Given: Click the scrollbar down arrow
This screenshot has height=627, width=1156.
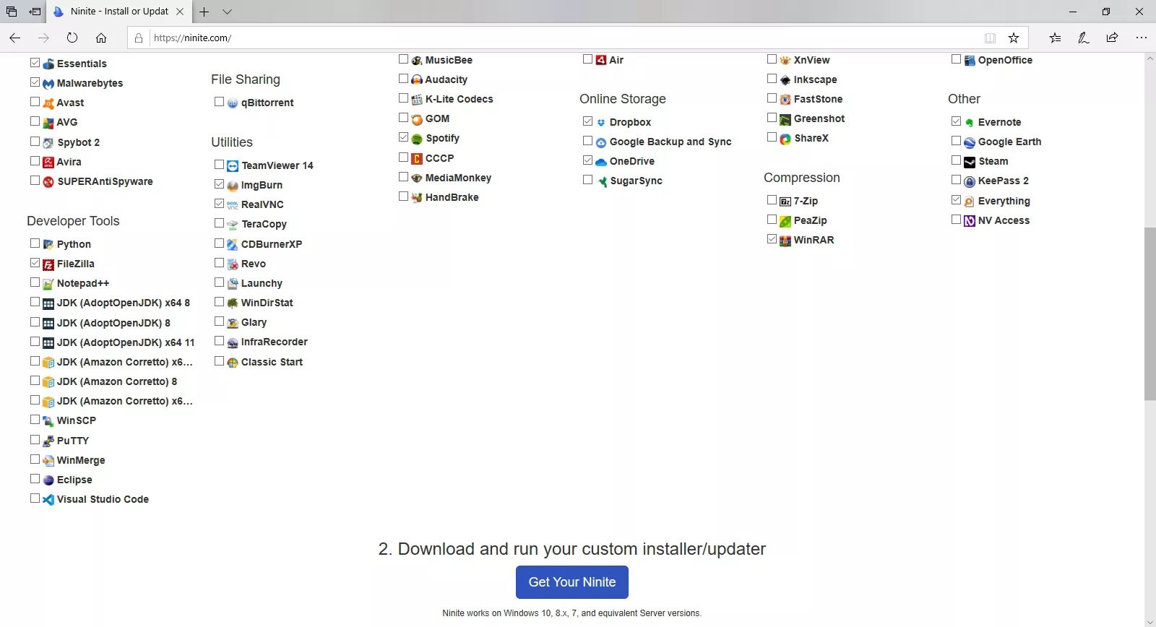Looking at the screenshot, I should pyautogui.click(x=1150, y=621).
